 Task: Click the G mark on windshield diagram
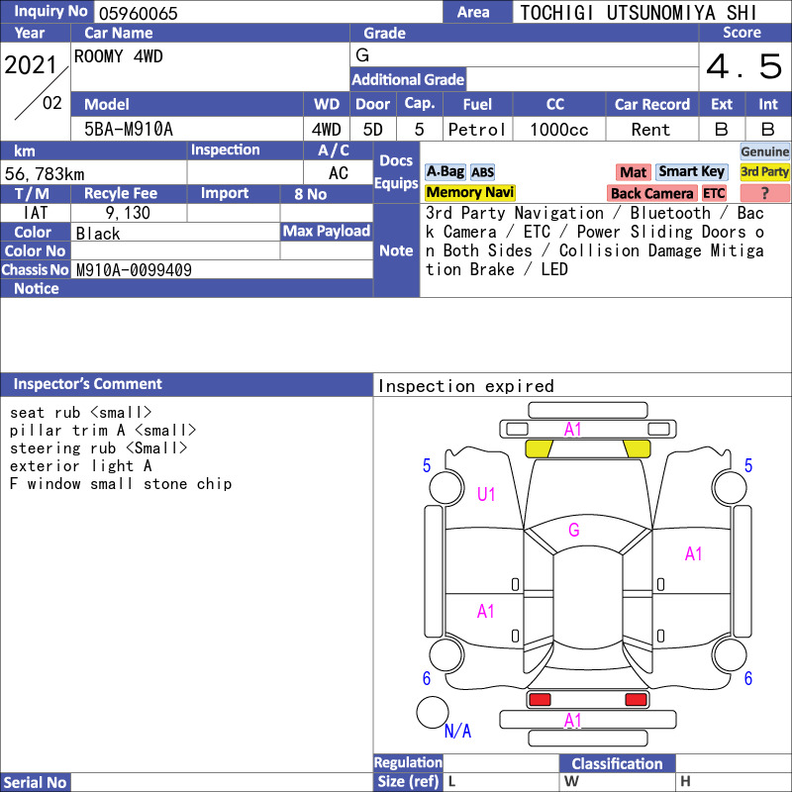pos(574,530)
